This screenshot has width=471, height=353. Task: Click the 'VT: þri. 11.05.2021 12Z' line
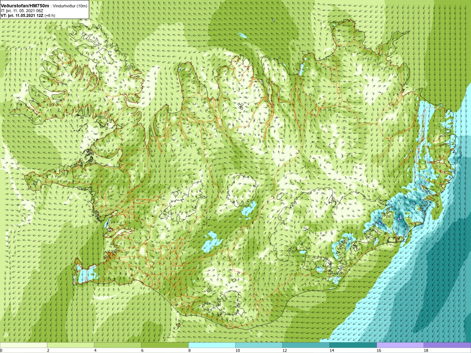[22, 15]
